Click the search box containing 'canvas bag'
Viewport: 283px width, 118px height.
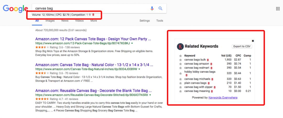tap(89, 8)
